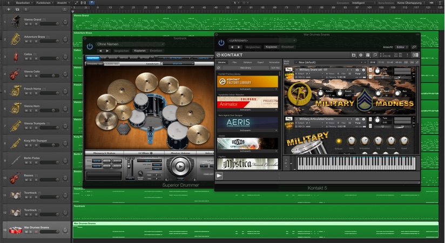
Task: Click the plugin link chain icon
Action: [414, 47]
